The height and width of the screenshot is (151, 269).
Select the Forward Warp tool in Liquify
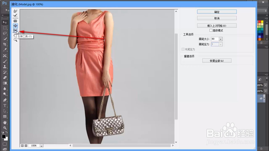pos(15,11)
